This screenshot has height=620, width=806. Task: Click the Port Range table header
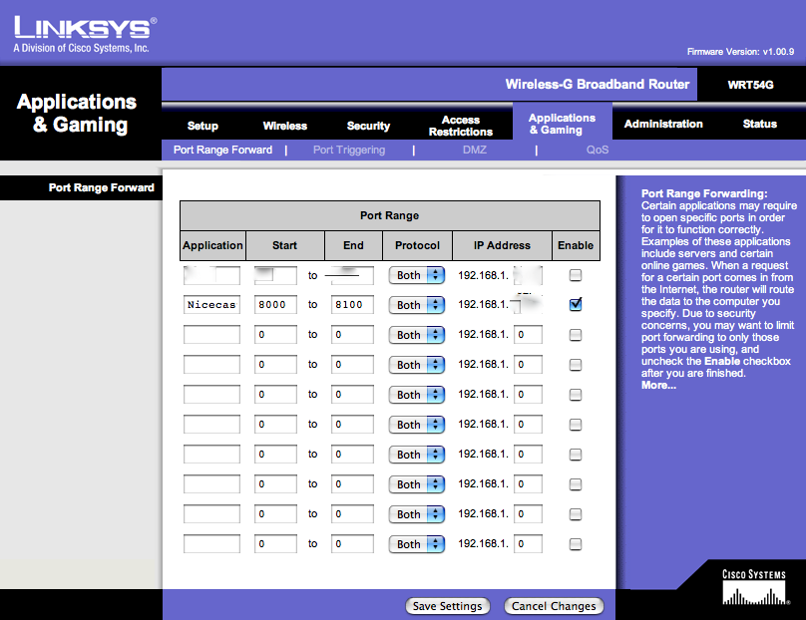[390, 215]
